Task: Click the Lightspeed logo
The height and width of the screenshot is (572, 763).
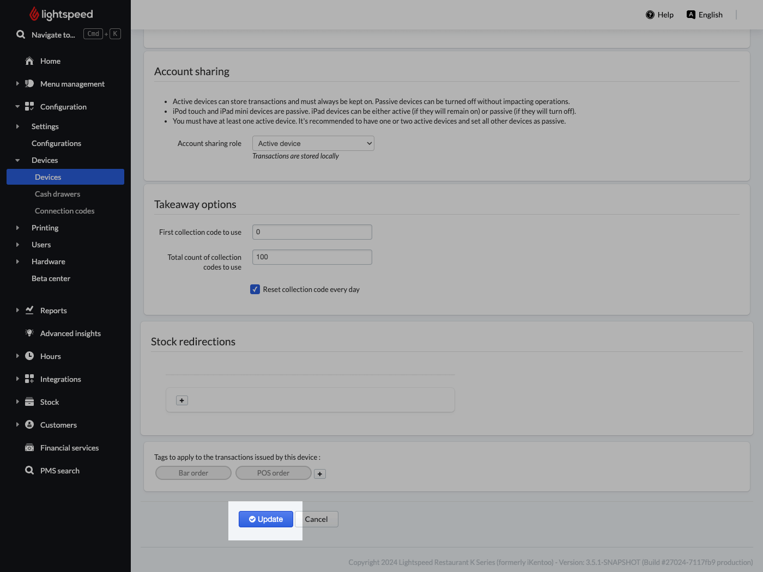Action: [60, 14]
